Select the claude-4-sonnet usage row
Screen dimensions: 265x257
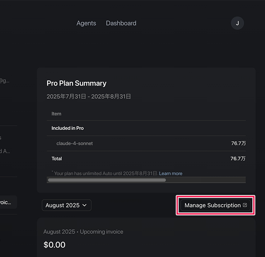click(75, 143)
